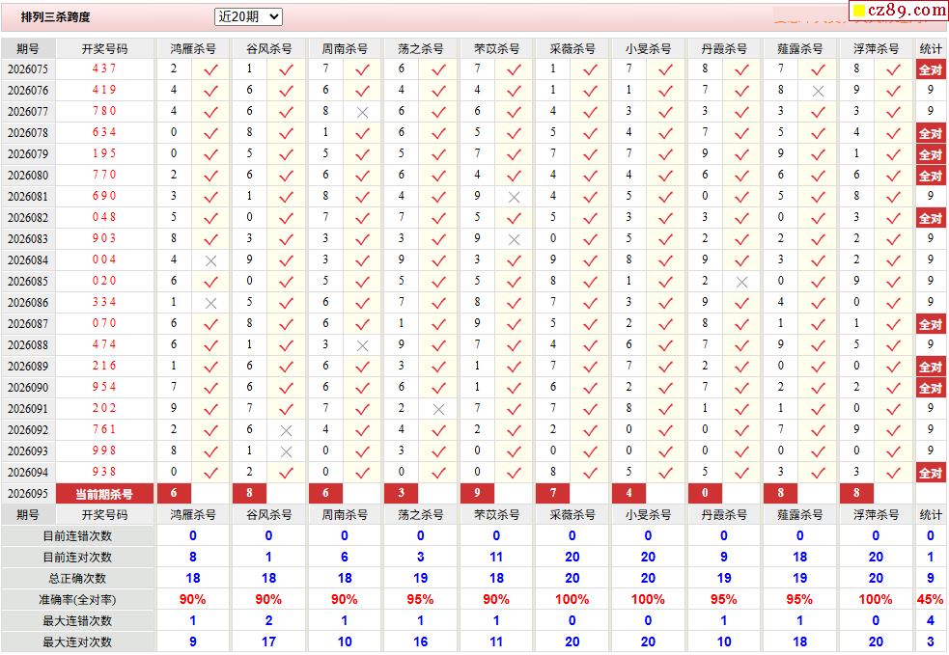
Task: Click the X mark for 谷风杀号 in row 2026093
Action: [x=287, y=451]
